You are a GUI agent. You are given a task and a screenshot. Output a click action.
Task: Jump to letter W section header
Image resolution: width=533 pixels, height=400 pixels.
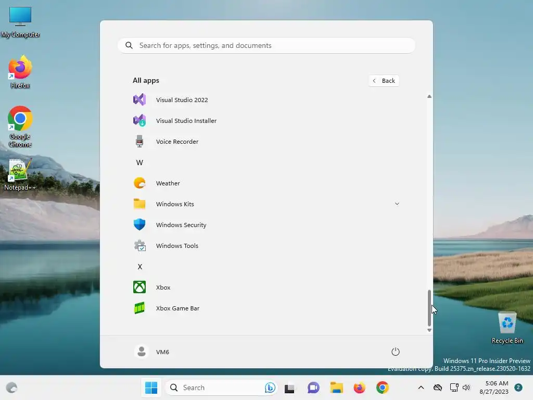click(139, 162)
